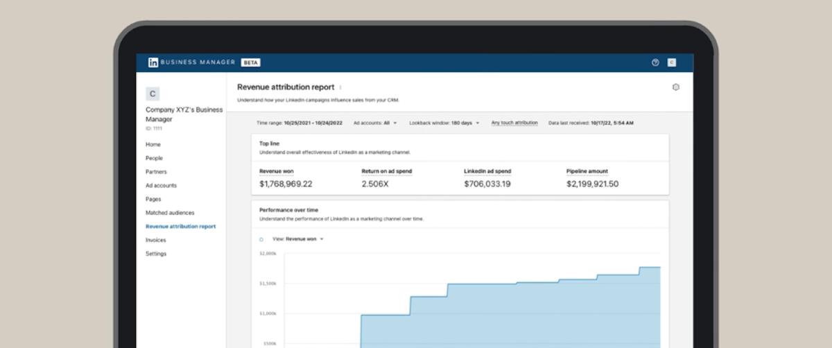
Task: Click Company XYZ's Business Manager name
Action: (x=184, y=114)
